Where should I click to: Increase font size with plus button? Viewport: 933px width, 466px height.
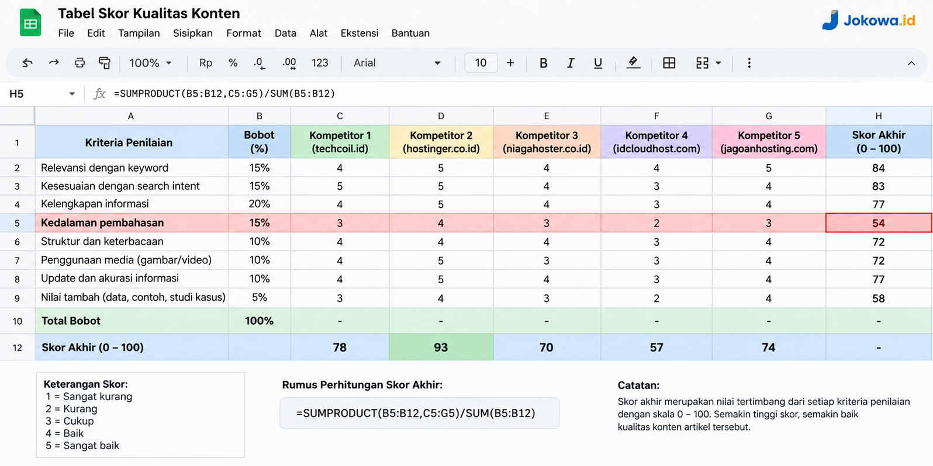(x=510, y=63)
